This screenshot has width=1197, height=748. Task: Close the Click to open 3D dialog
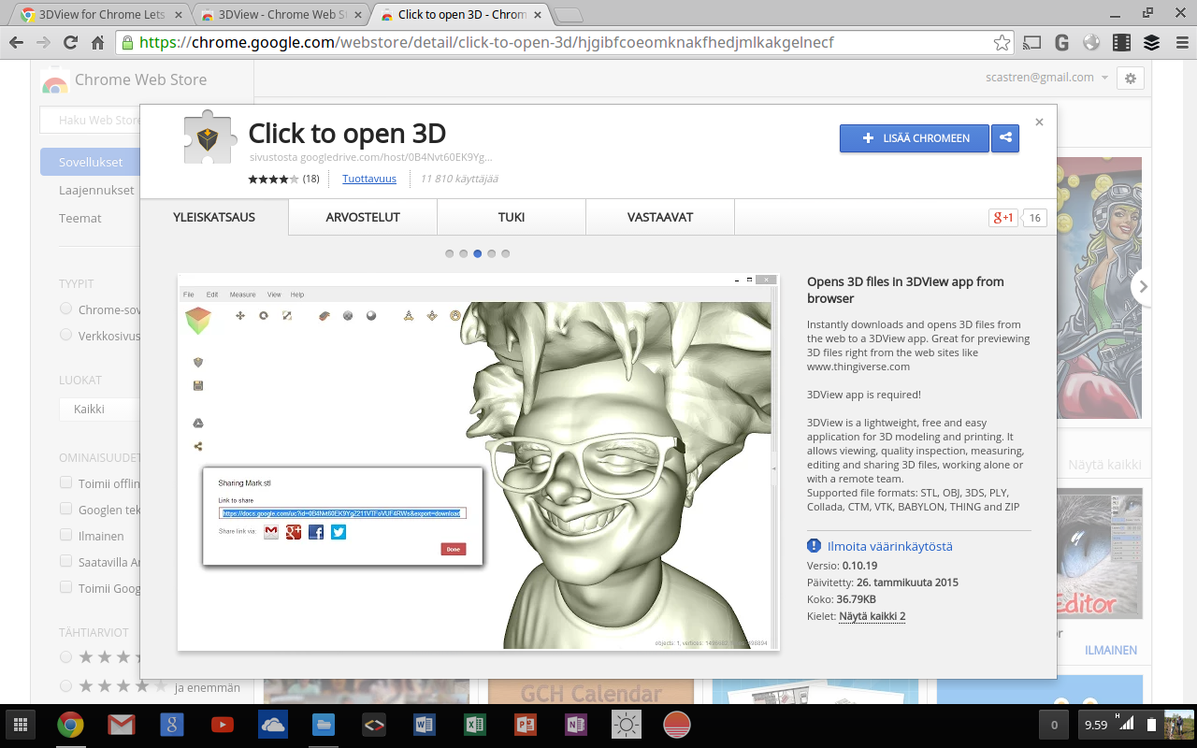1039,122
